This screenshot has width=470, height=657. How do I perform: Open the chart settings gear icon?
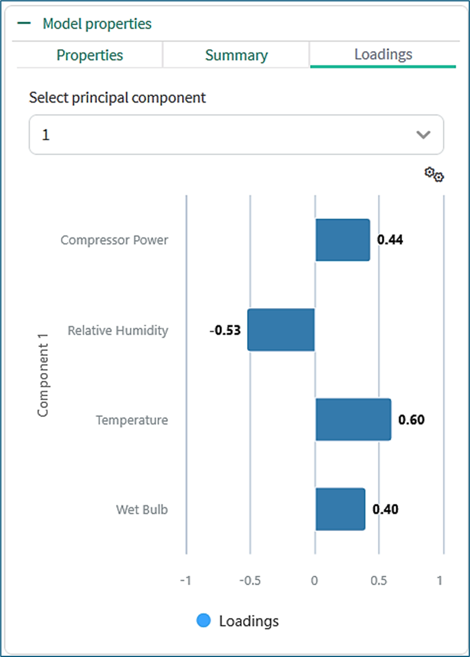[434, 174]
